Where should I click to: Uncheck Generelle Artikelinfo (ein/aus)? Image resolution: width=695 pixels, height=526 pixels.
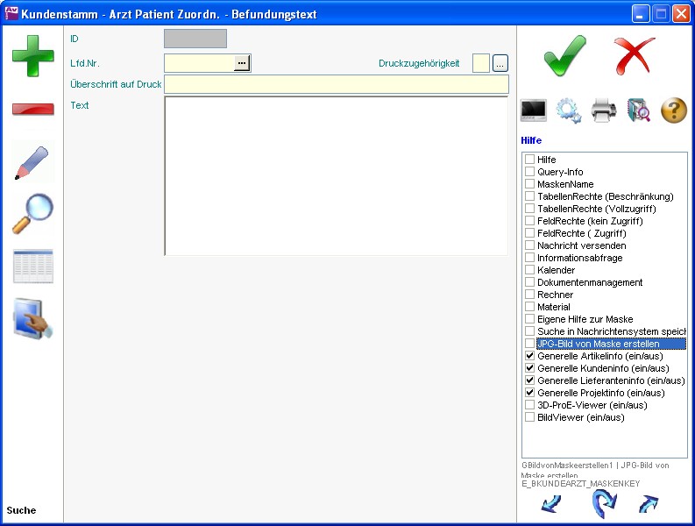(x=529, y=357)
